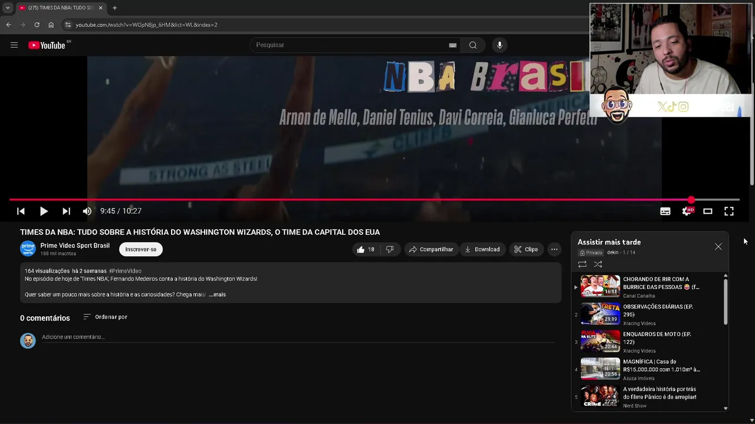The image size is (755, 424).
Task: Select the TIMES DA NBA browser tab
Action: (x=61, y=8)
